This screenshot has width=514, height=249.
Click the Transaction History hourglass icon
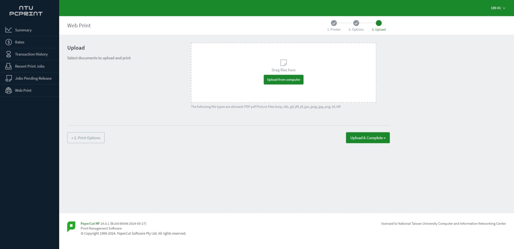(x=9, y=54)
